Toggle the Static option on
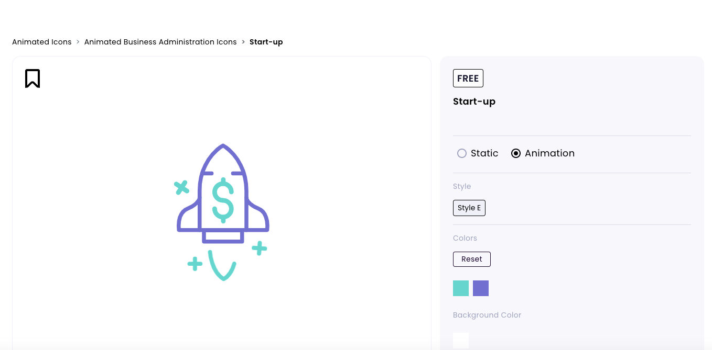 462,153
